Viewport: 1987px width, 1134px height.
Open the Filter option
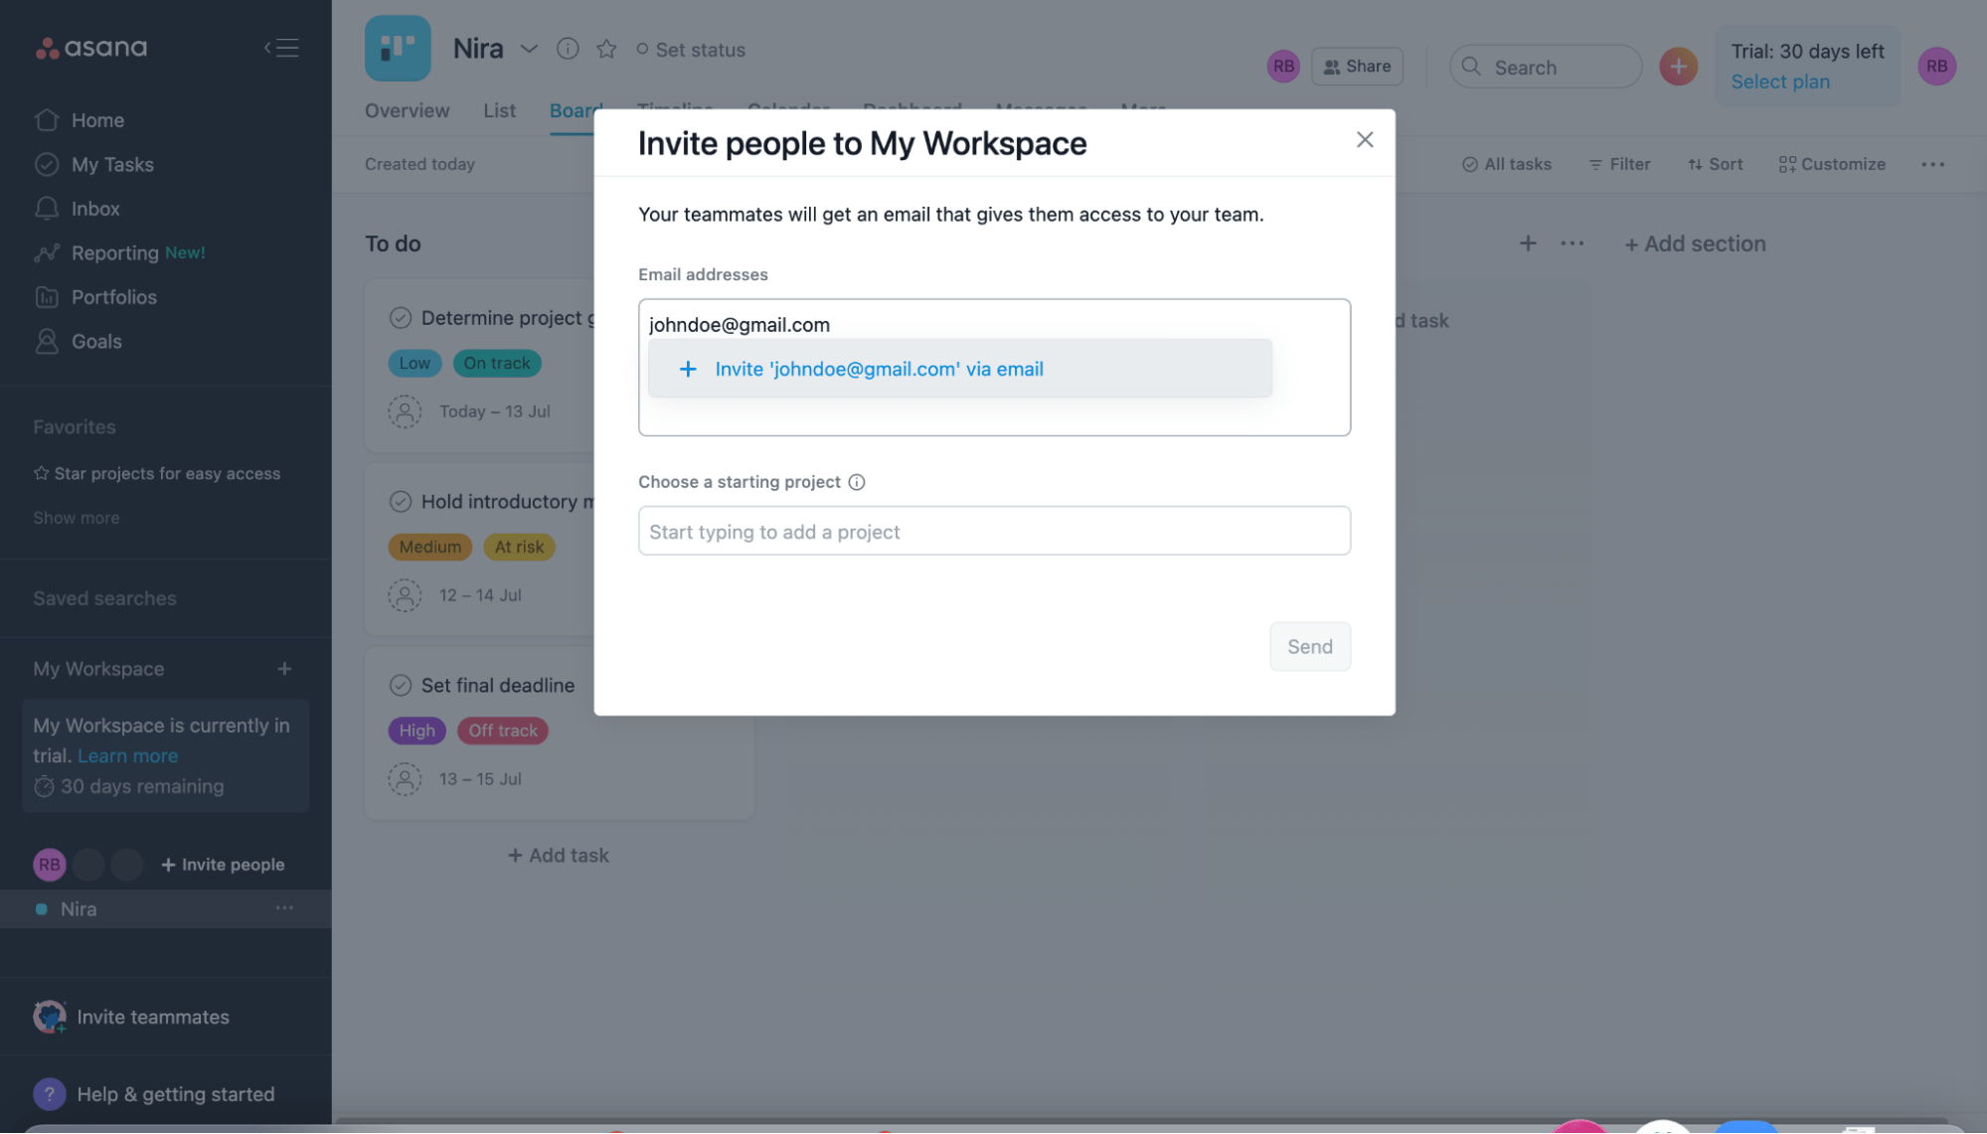pos(1619,165)
